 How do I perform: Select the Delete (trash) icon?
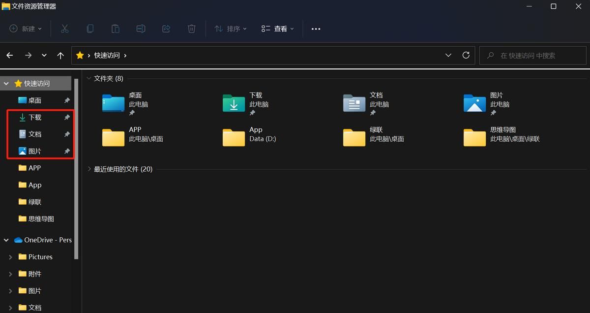tap(192, 29)
